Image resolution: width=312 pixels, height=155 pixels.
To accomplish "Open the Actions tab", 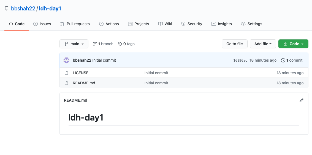I will point(109,24).
